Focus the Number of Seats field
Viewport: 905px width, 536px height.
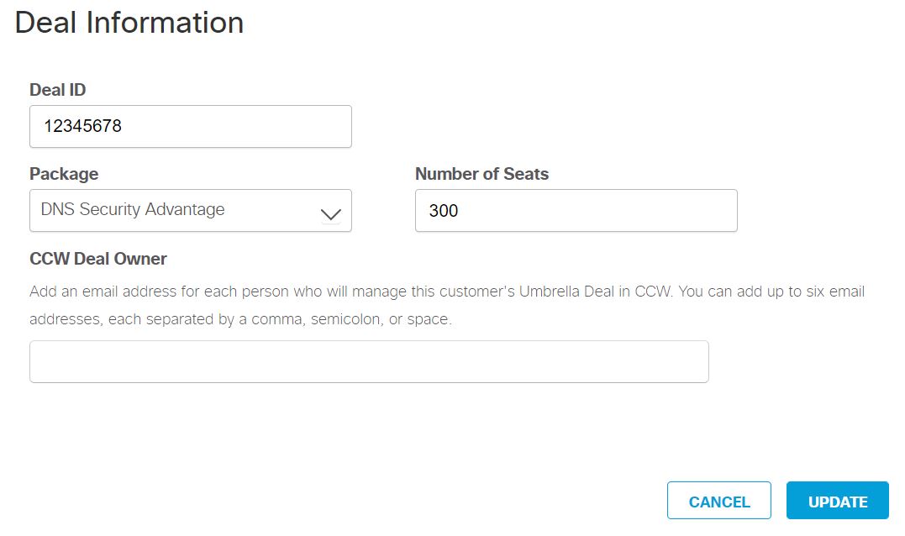click(576, 210)
